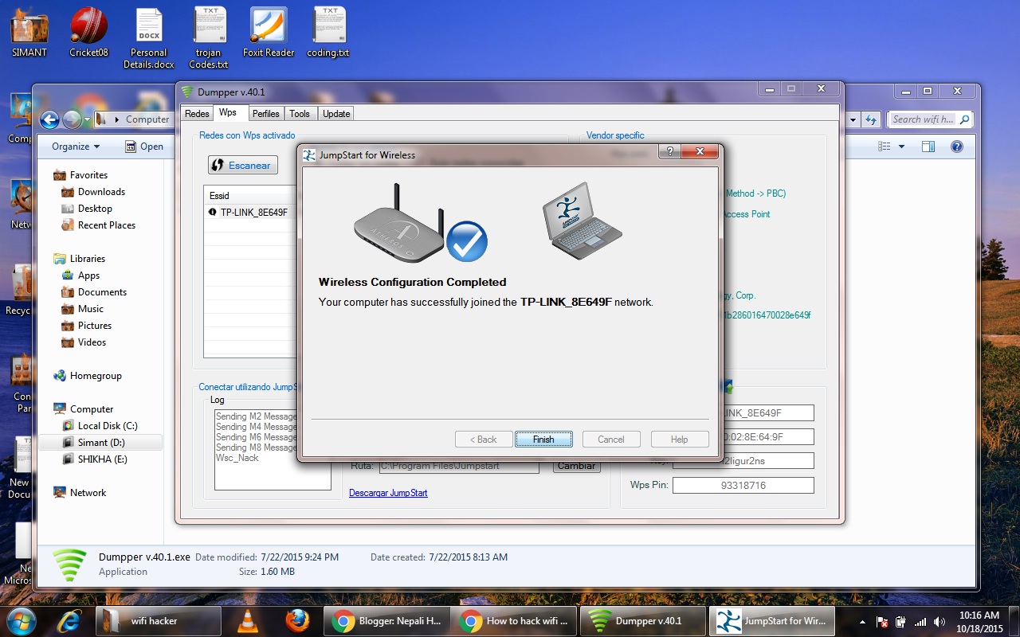1020x637 pixels.
Task: Click the volume speaker tray icon
Action: [940, 622]
